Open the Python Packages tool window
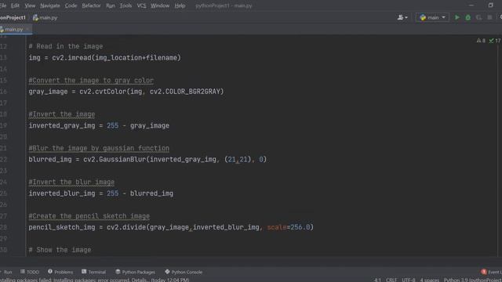 [x=136, y=272]
